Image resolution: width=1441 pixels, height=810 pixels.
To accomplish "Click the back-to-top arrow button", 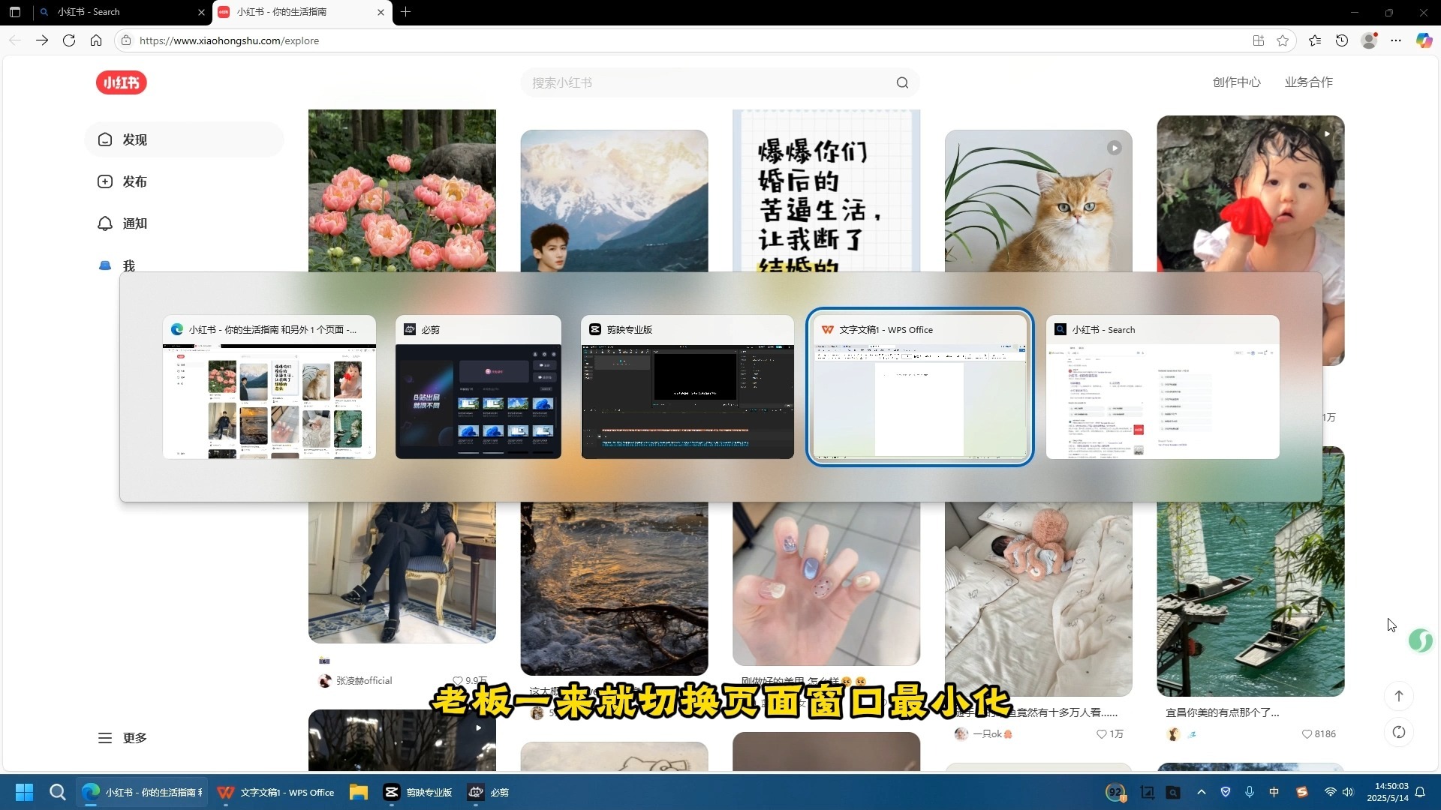I will coord(1399,696).
